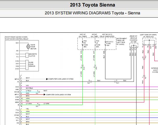The image size is (158, 125).
Task: Click the 'YEL' wire color label
Action: 27,109
